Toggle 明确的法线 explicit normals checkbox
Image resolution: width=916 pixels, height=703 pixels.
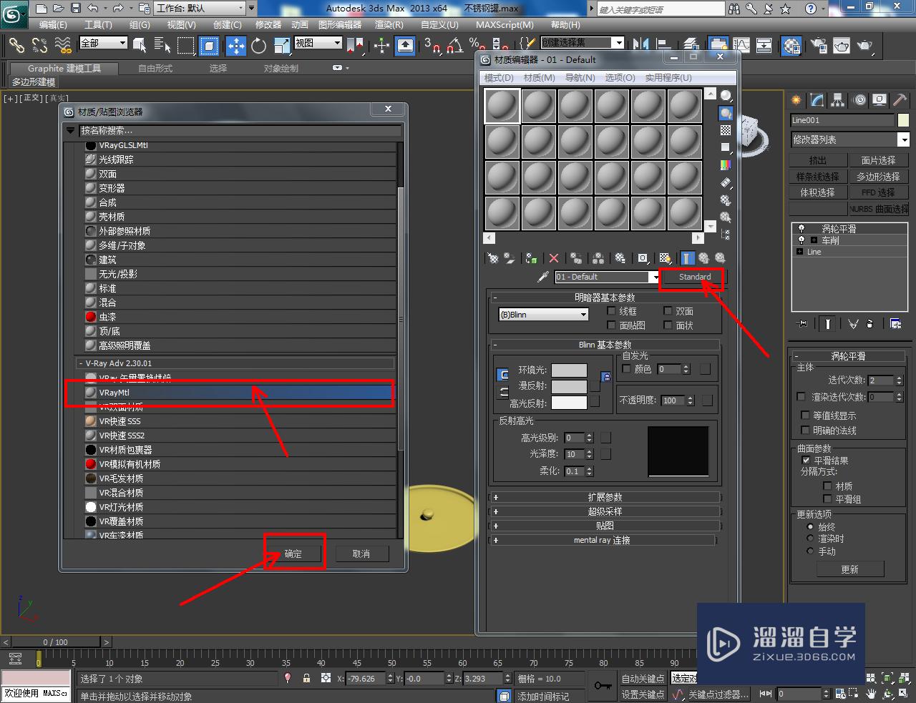coord(806,431)
